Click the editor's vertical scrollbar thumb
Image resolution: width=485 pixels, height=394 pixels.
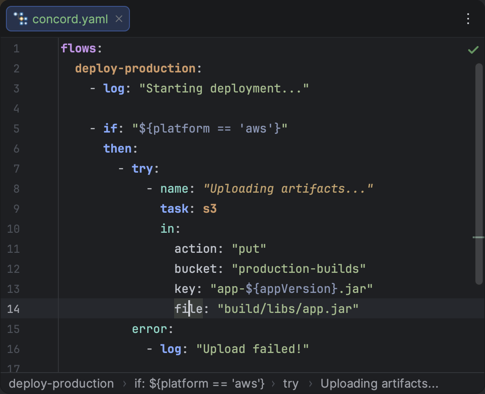tap(479, 173)
